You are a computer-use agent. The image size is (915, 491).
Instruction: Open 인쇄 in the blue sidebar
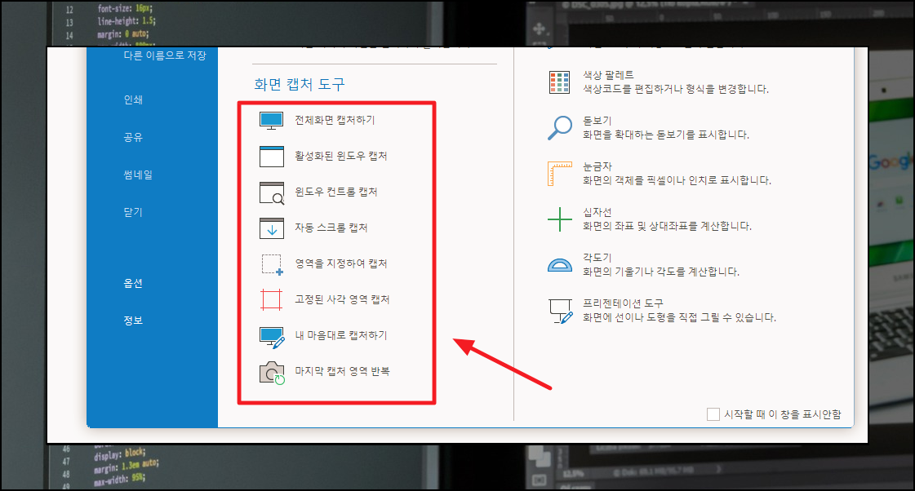[x=133, y=100]
